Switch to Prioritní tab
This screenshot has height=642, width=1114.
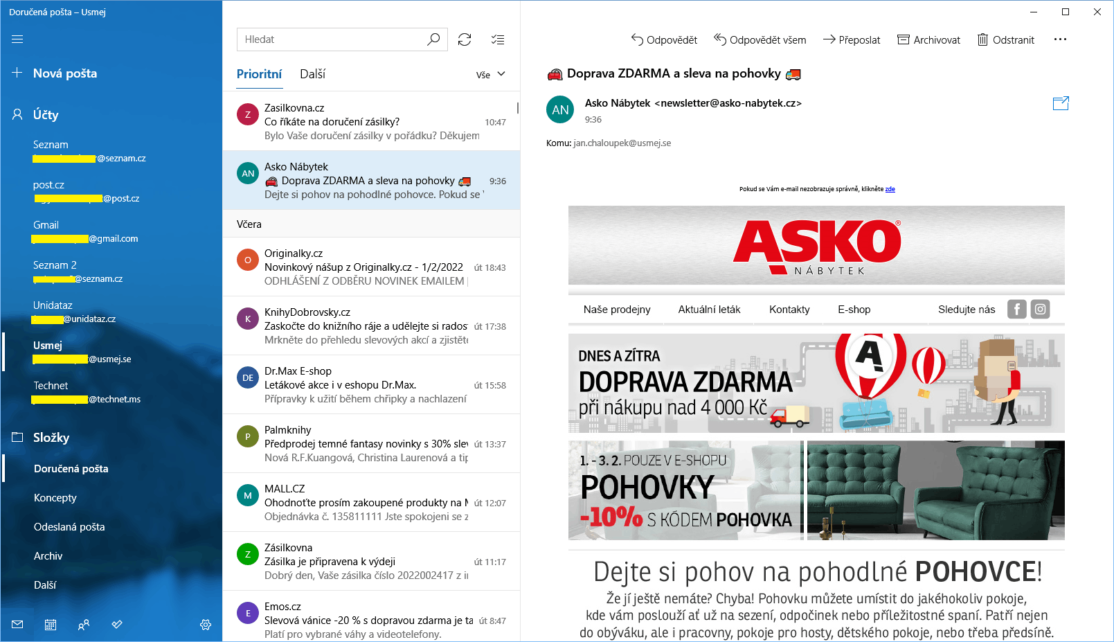click(x=259, y=74)
